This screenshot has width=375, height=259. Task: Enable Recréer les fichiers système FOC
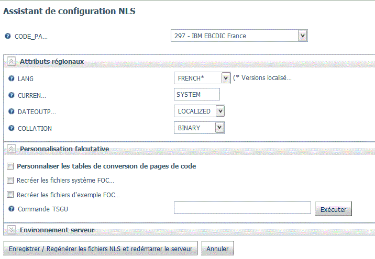click(10, 180)
